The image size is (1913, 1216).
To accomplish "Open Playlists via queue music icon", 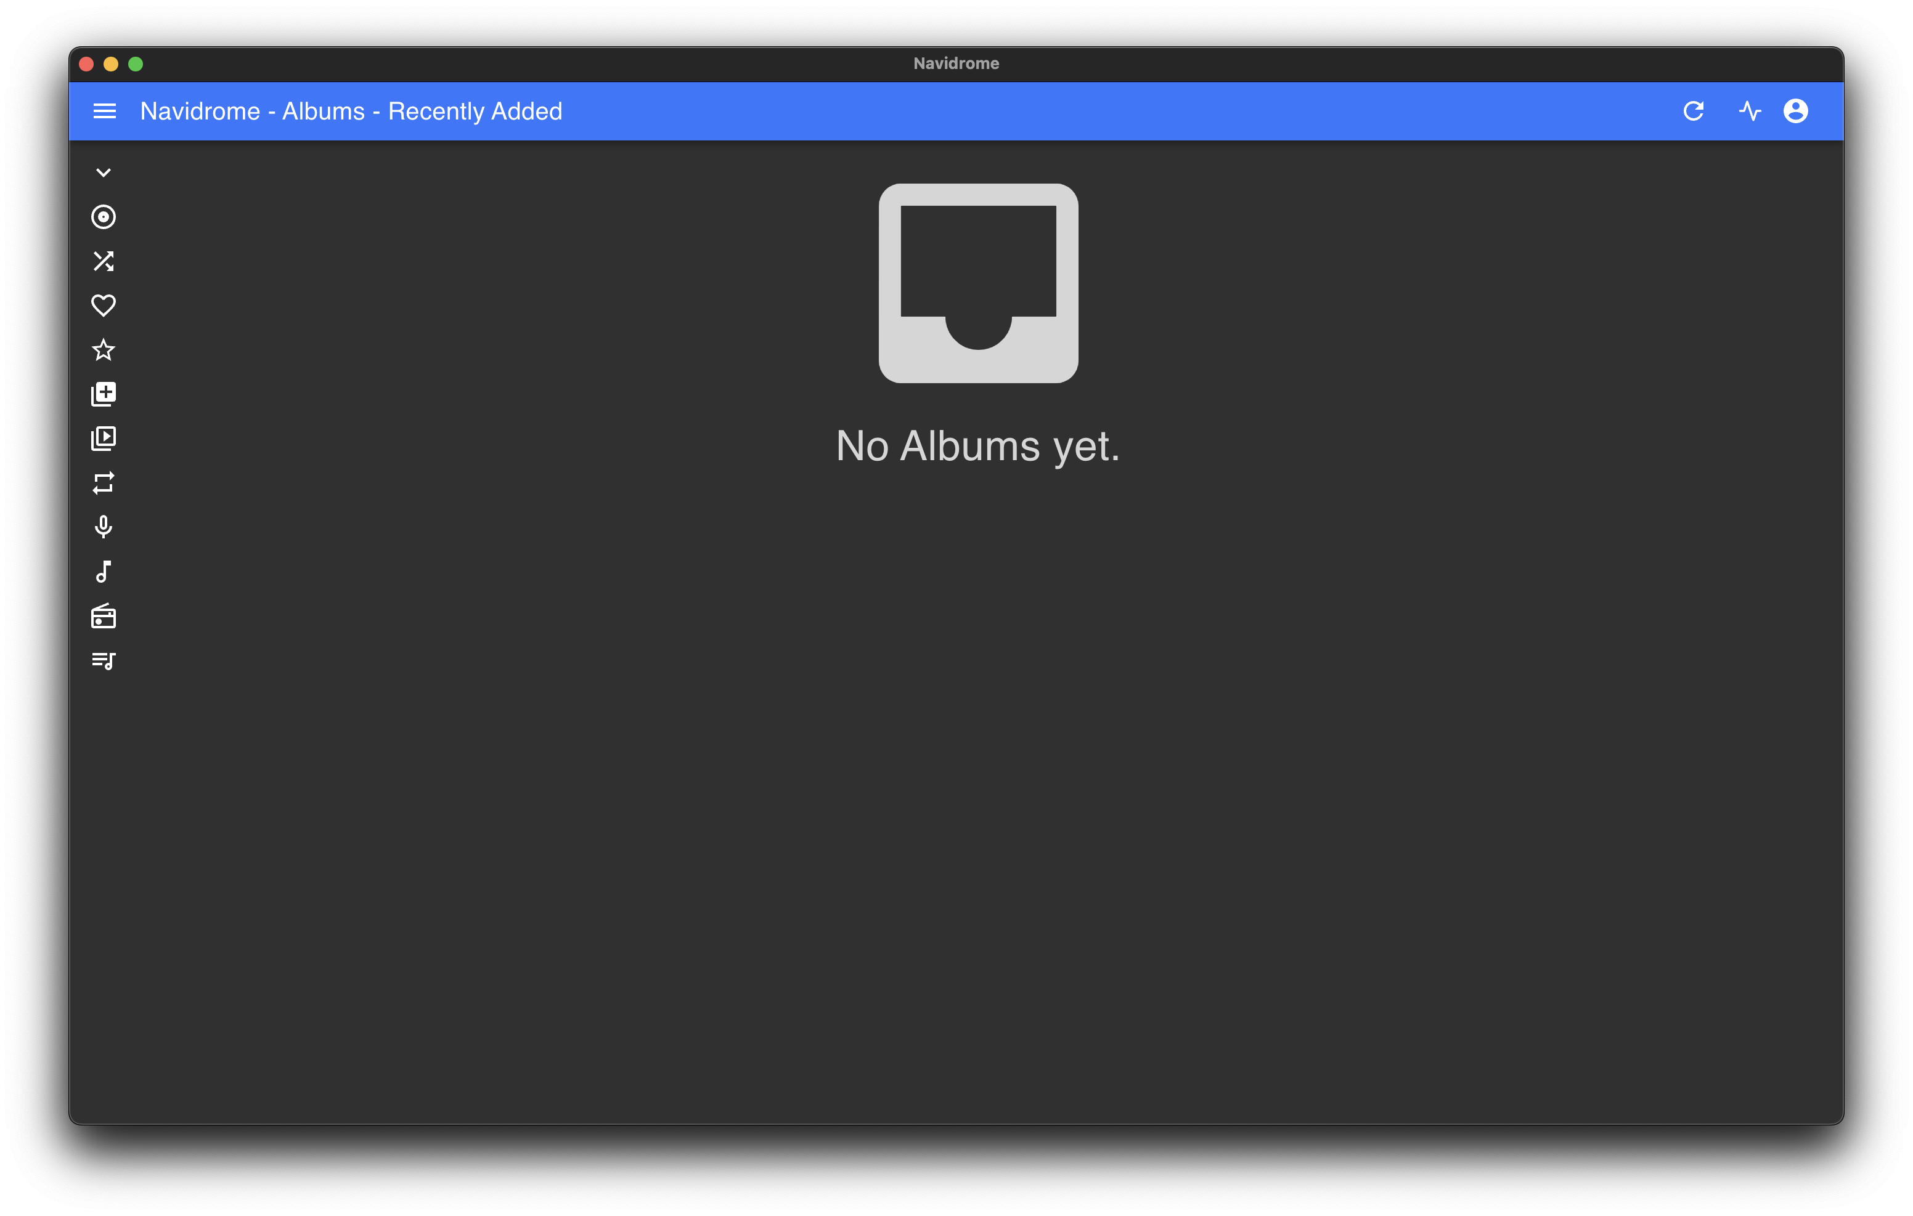I will (104, 661).
